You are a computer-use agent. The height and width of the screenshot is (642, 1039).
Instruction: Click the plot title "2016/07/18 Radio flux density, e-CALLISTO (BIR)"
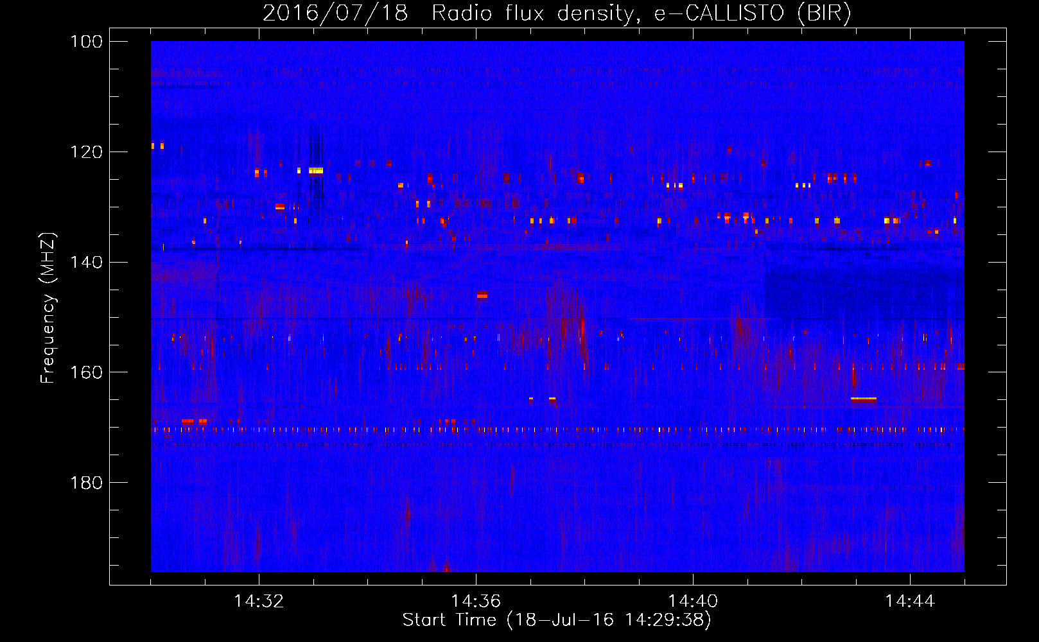pyautogui.click(x=557, y=13)
